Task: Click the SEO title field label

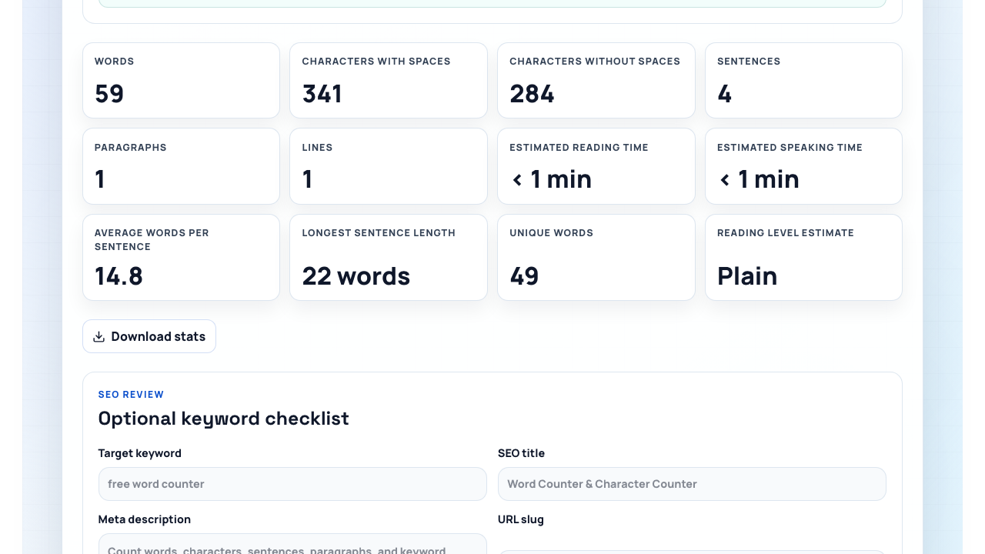Action: point(521,453)
